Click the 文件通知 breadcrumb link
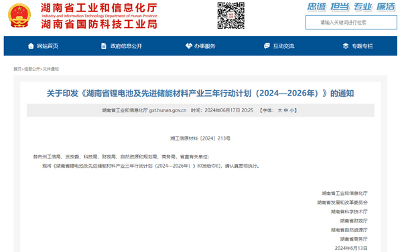The width and height of the screenshot is (402, 252). tap(51, 69)
